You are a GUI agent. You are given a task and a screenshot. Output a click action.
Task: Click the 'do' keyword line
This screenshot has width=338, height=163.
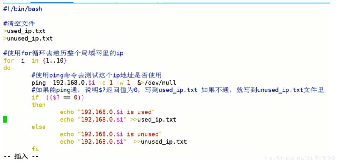click(x=7, y=68)
